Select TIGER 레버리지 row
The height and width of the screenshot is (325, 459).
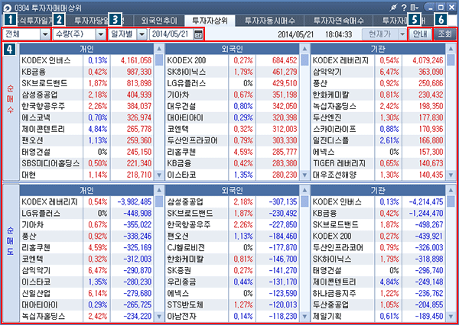pyautogui.click(x=378, y=163)
